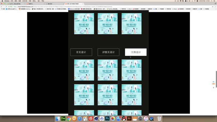Reload the current page
Image resolution: width=217 pixels, height=122 pixels.
[6, 7]
